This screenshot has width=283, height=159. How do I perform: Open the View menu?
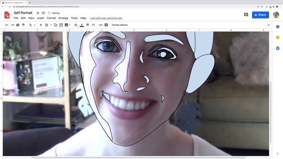click(31, 18)
